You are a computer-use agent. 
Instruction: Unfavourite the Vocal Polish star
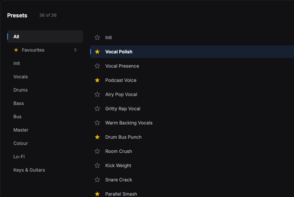point(97,52)
